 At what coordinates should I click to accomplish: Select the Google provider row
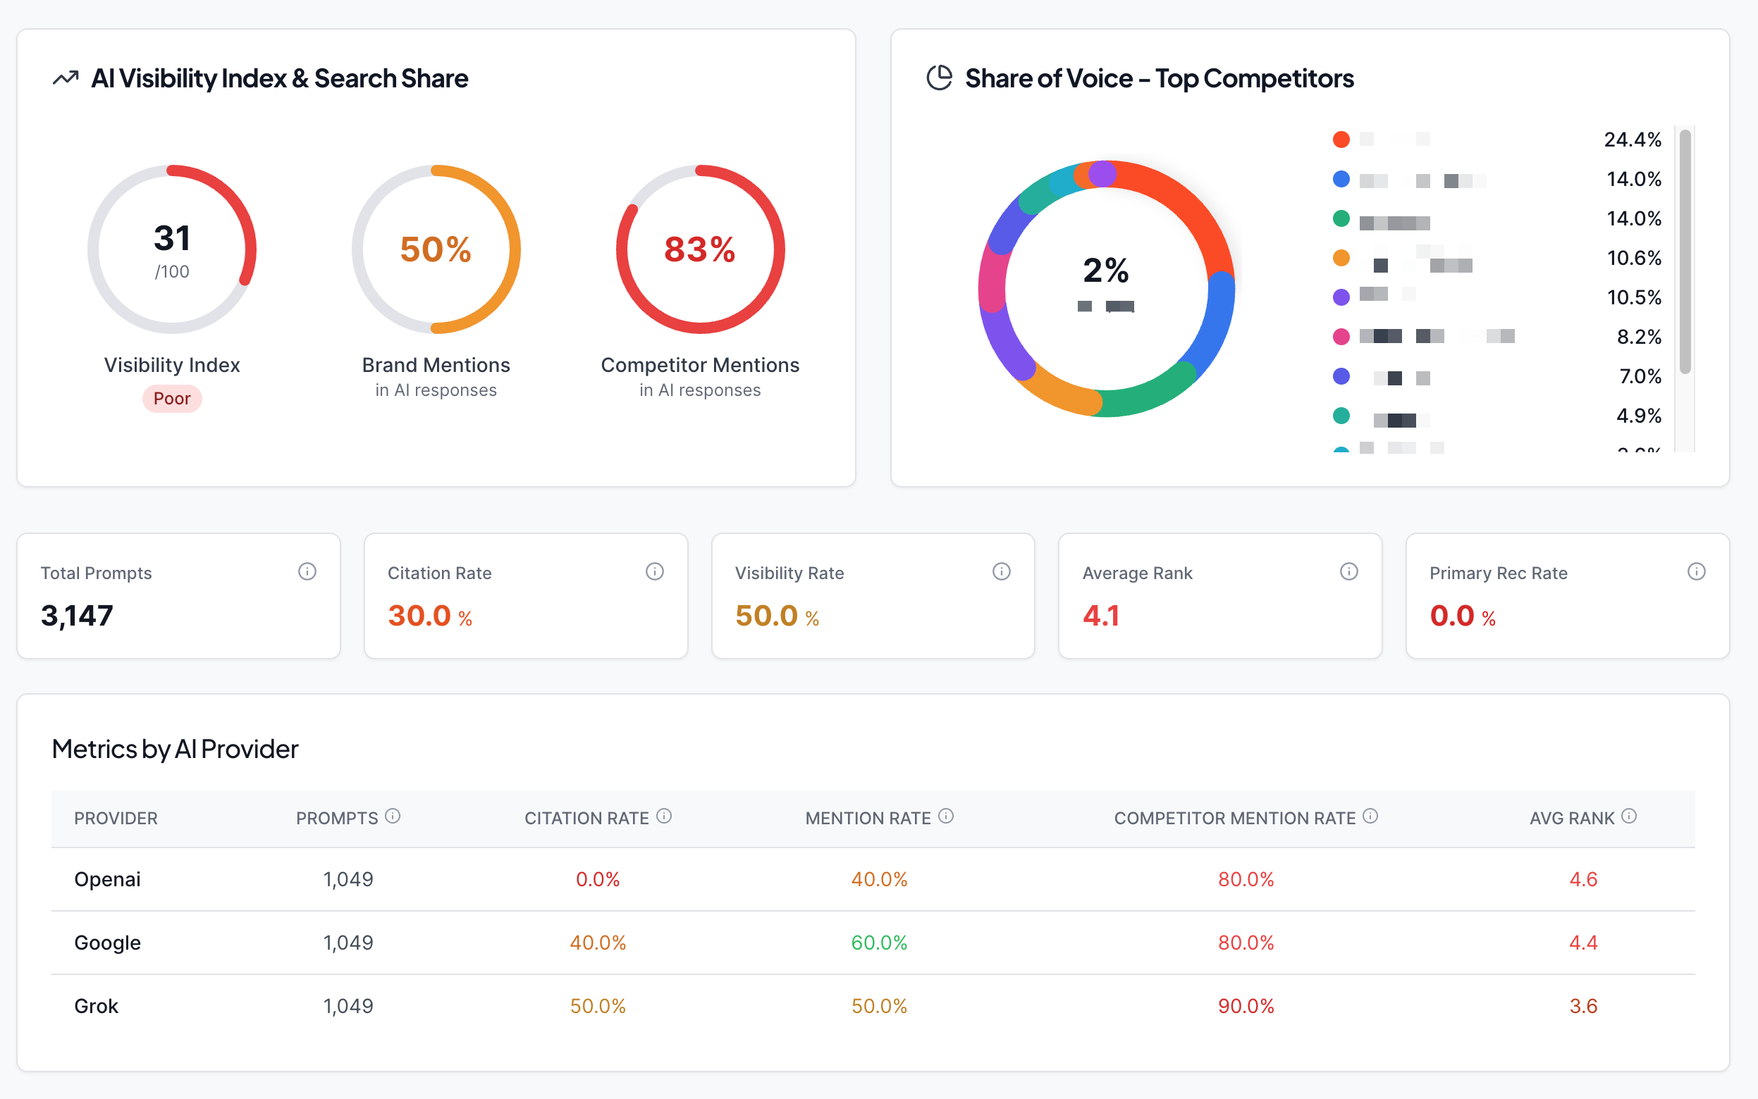click(x=108, y=942)
